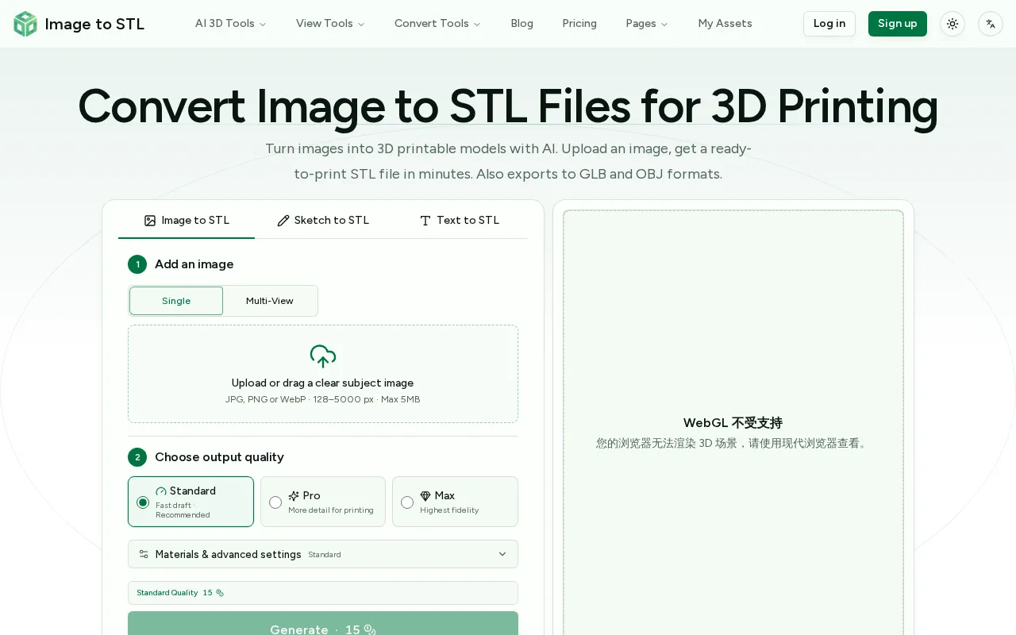Image resolution: width=1016 pixels, height=635 pixels.
Task: Open the AI 3D Tools dropdown menu
Action: tap(231, 24)
